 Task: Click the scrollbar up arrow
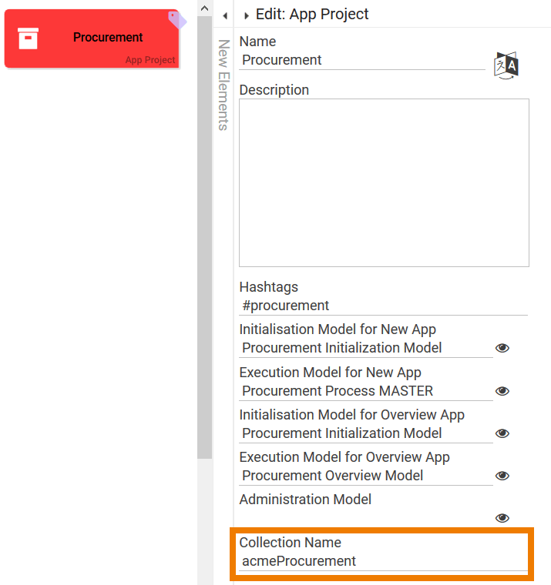[204, 8]
